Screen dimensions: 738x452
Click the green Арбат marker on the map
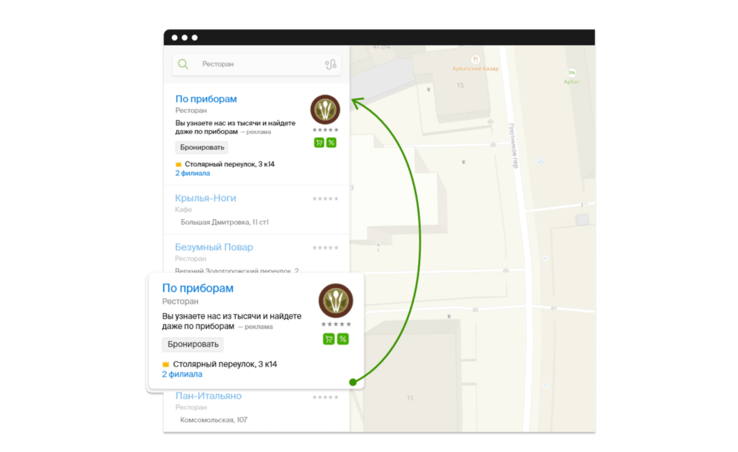pyautogui.click(x=571, y=73)
